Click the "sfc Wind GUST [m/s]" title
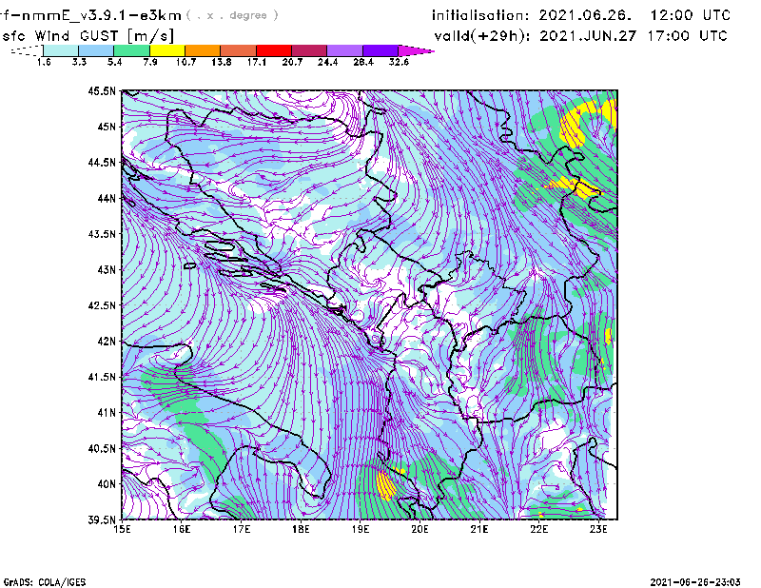 coord(88,36)
